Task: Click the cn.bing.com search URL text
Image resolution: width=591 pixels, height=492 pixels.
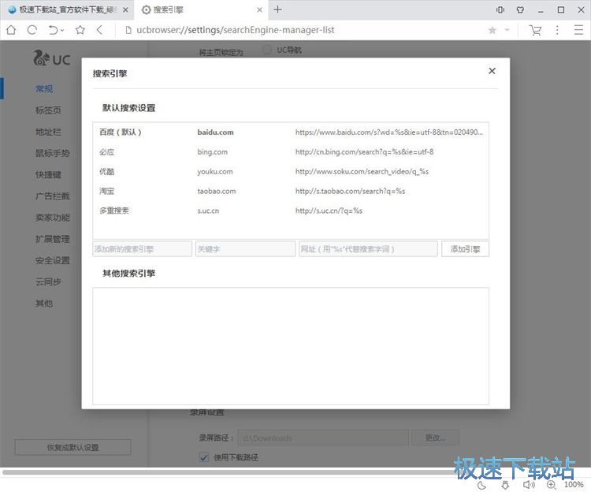Action: 365,152
